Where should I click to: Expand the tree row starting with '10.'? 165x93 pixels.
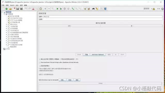(6, 45)
